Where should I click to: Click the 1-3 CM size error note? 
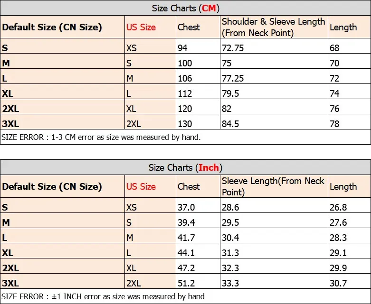[x=101, y=137]
